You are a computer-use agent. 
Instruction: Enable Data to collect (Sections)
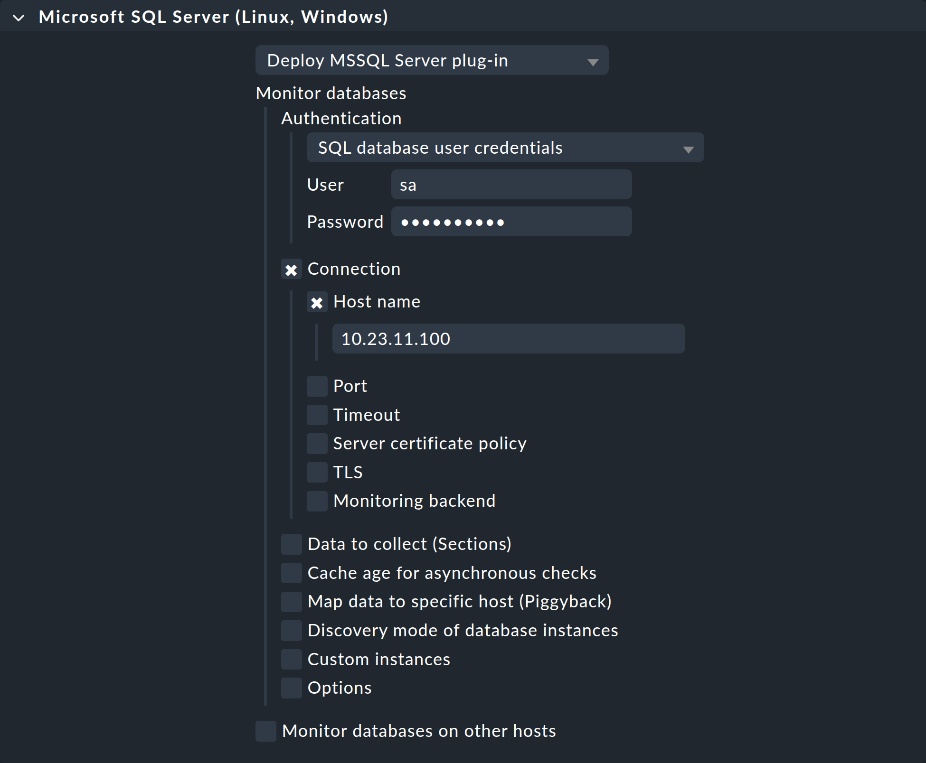pos(292,544)
